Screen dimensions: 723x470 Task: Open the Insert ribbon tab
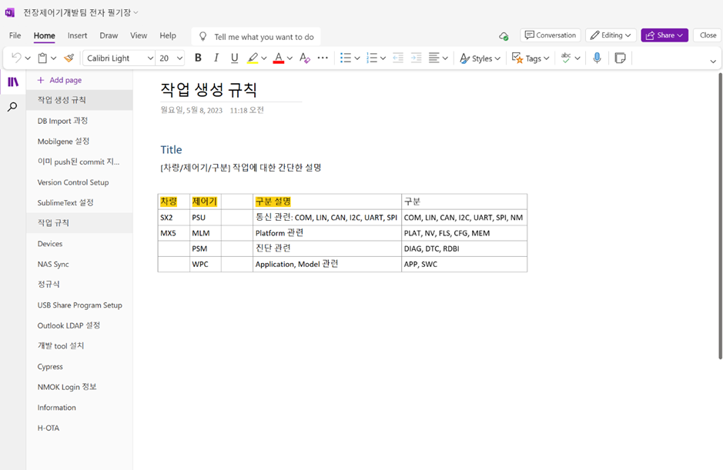[x=77, y=35]
